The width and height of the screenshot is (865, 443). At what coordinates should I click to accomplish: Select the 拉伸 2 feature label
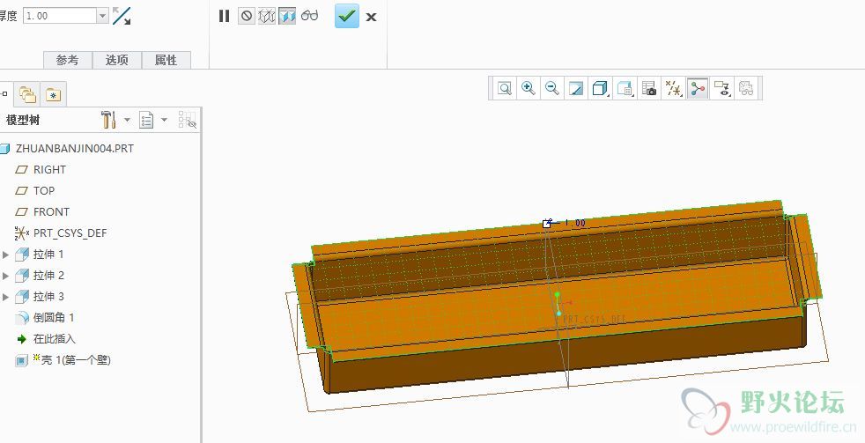(x=48, y=276)
